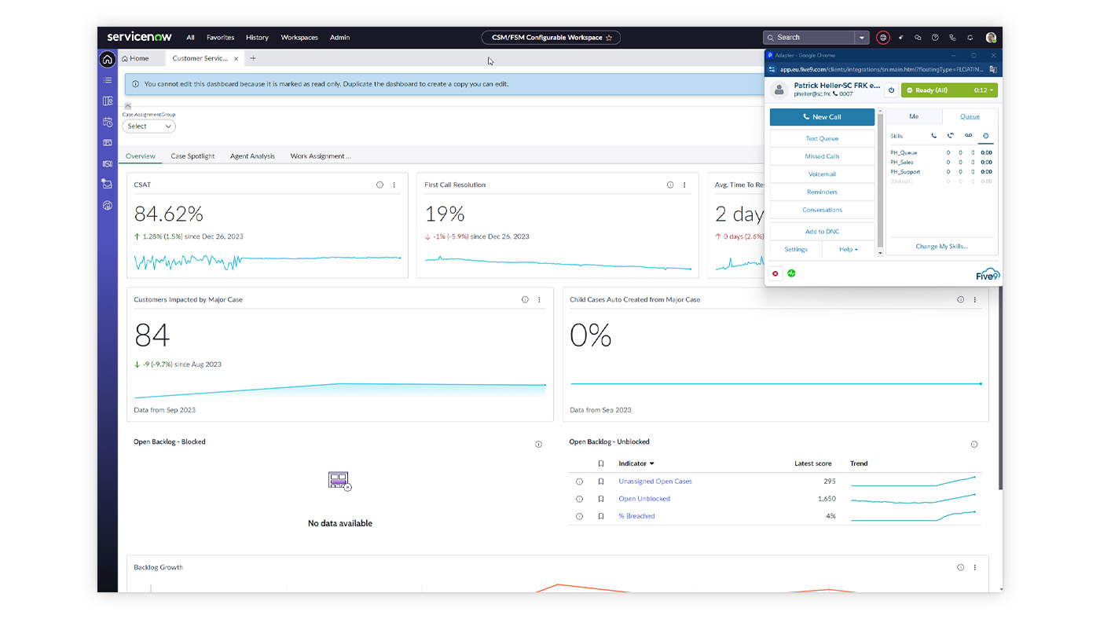Open the Workspaces menu in header
This screenshot has height=619, width=1100.
click(x=299, y=38)
